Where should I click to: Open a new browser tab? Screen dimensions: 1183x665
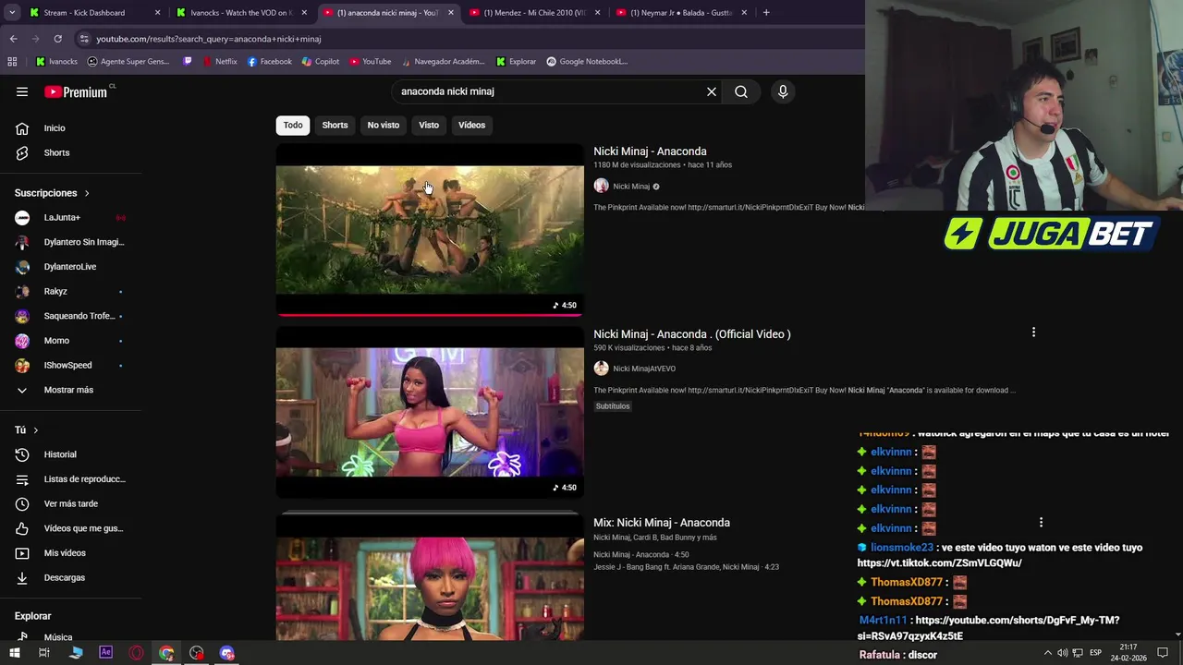pyautogui.click(x=766, y=13)
